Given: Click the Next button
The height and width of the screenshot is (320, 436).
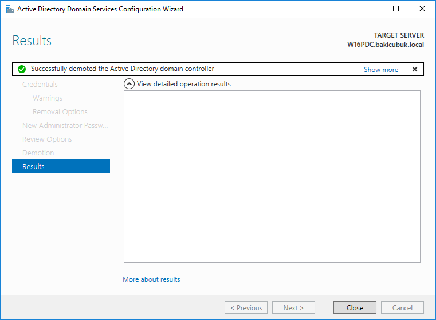Looking at the screenshot, I should [x=293, y=307].
